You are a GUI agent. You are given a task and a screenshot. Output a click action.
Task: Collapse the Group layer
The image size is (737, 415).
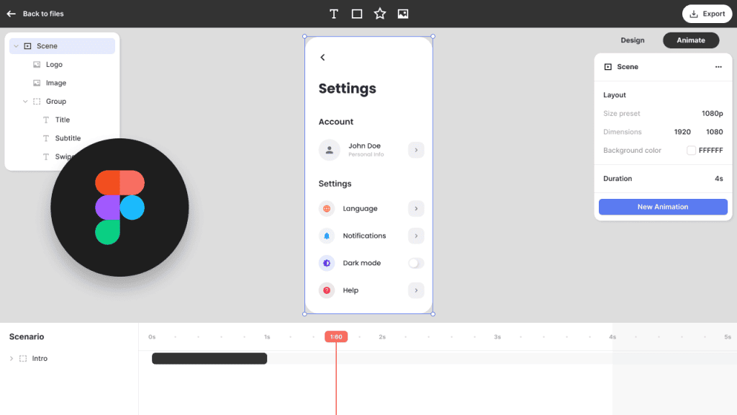click(25, 102)
